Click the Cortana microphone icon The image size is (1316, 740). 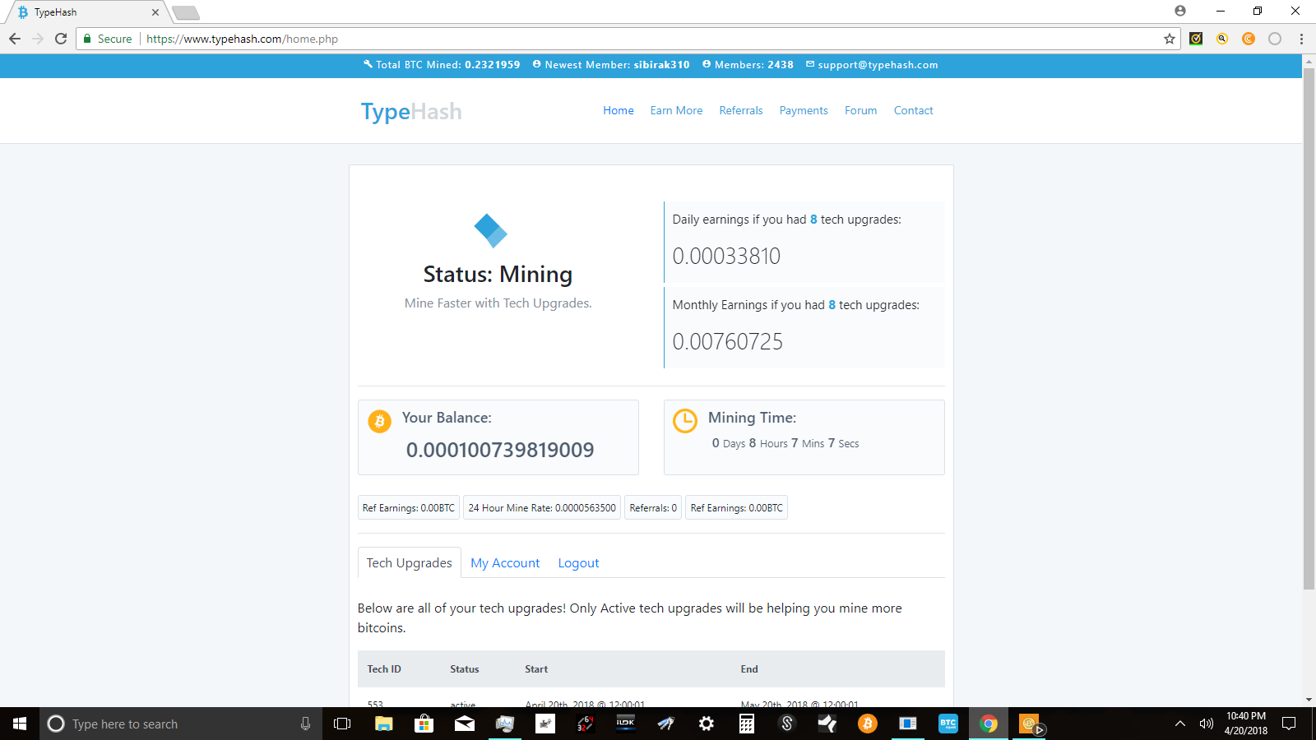pyautogui.click(x=305, y=724)
